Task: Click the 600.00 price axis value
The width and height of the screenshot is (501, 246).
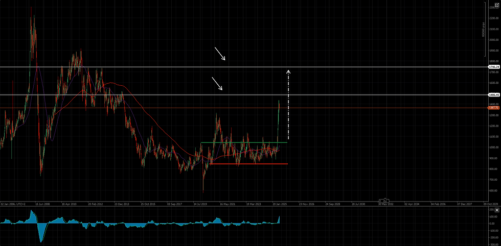Action: tap(494, 190)
